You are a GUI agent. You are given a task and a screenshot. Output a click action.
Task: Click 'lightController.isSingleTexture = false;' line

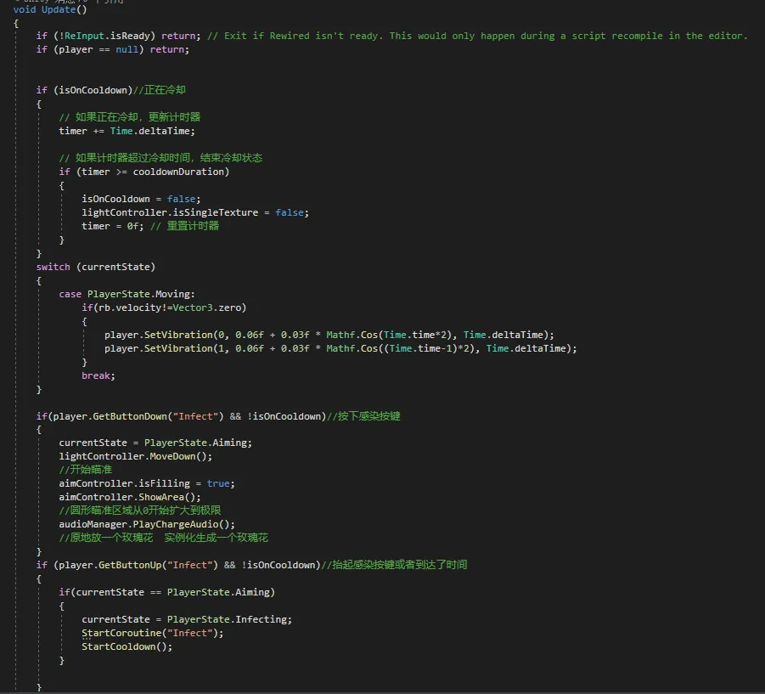(x=195, y=213)
